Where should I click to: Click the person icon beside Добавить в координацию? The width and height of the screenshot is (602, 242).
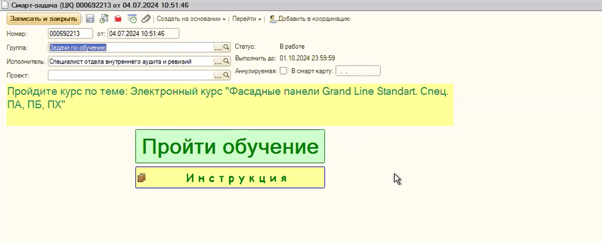point(273,19)
